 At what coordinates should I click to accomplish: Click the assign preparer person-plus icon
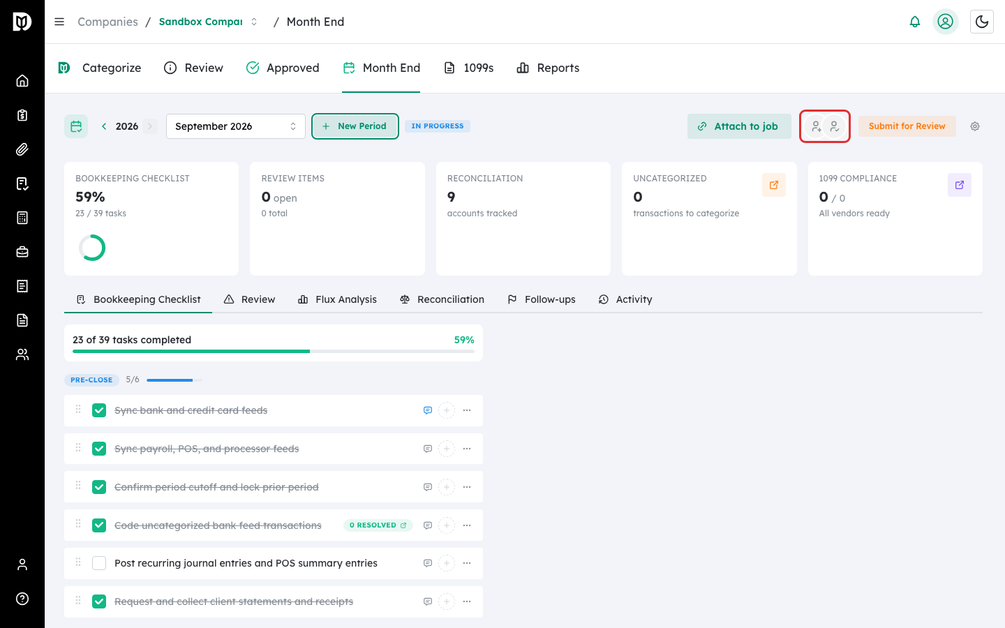[x=815, y=126]
